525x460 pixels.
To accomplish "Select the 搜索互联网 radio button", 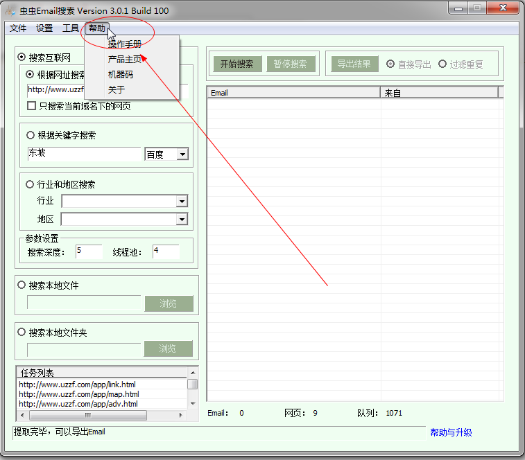I will click(x=21, y=57).
